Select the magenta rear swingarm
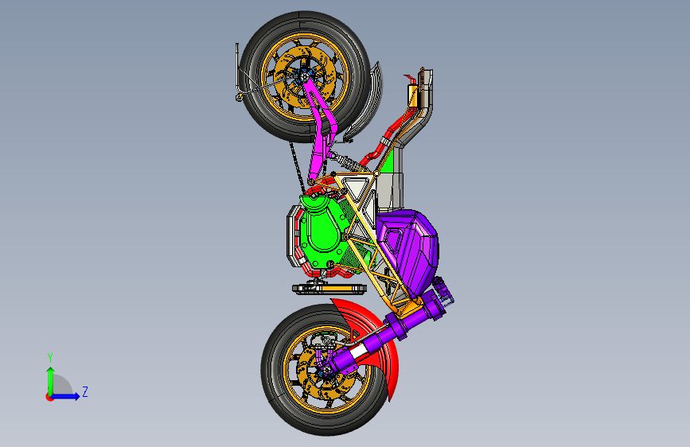This screenshot has height=447, width=690. pos(321,127)
